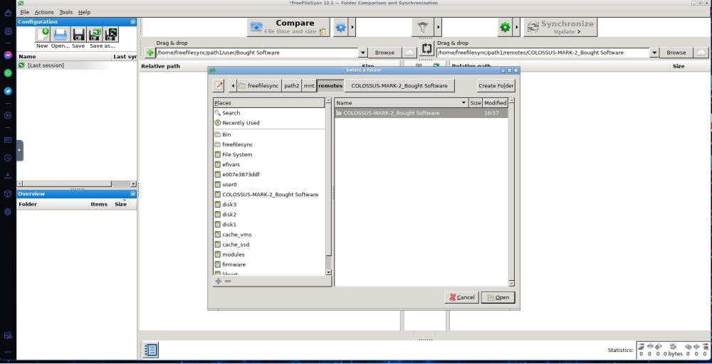Go to mnt in path bar
This screenshot has width=712, height=364.
[x=309, y=86]
